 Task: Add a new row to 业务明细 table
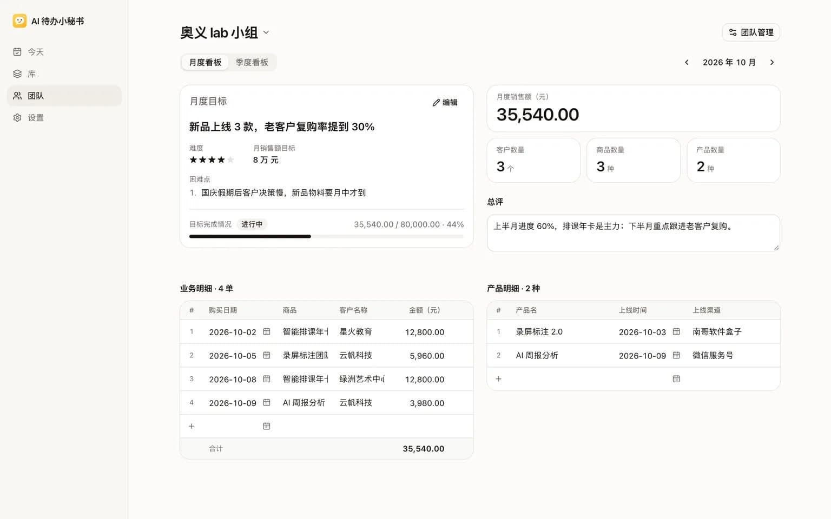pyautogui.click(x=192, y=426)
